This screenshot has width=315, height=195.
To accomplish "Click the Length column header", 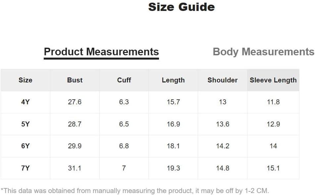I will point(173,80).
